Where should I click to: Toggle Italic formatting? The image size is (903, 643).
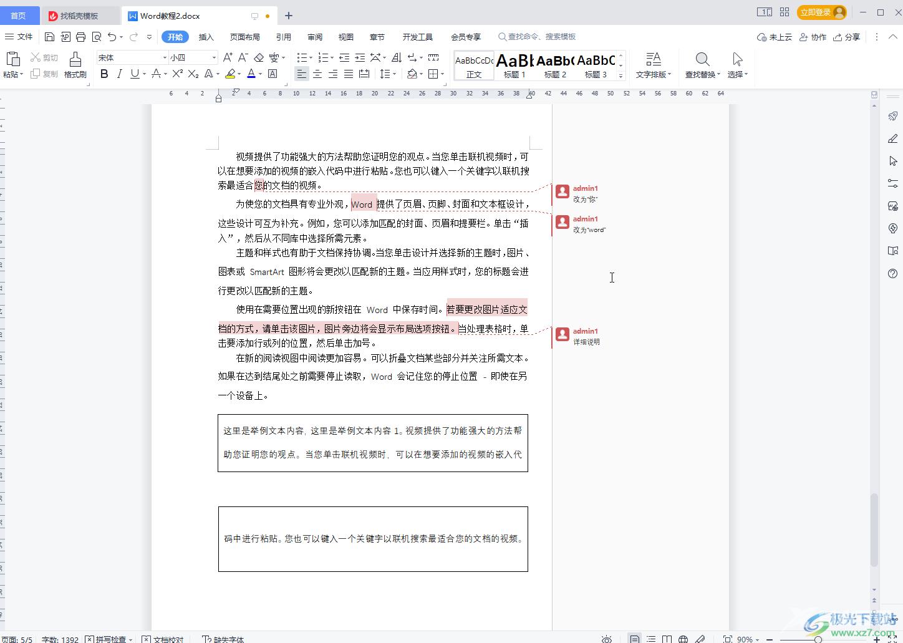coord(119,74)
